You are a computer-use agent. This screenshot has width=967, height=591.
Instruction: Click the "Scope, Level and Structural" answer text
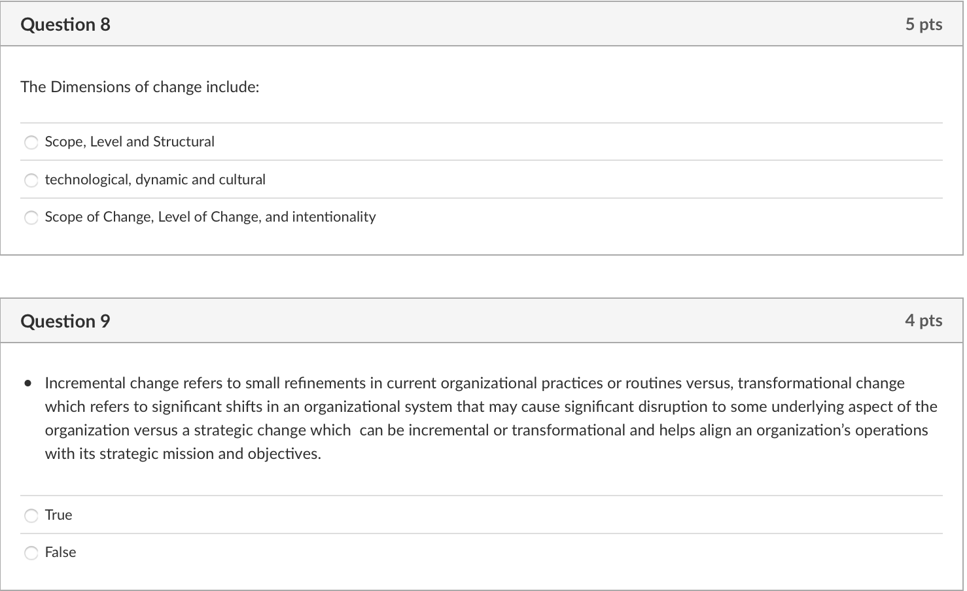click(x=130, y=141)
